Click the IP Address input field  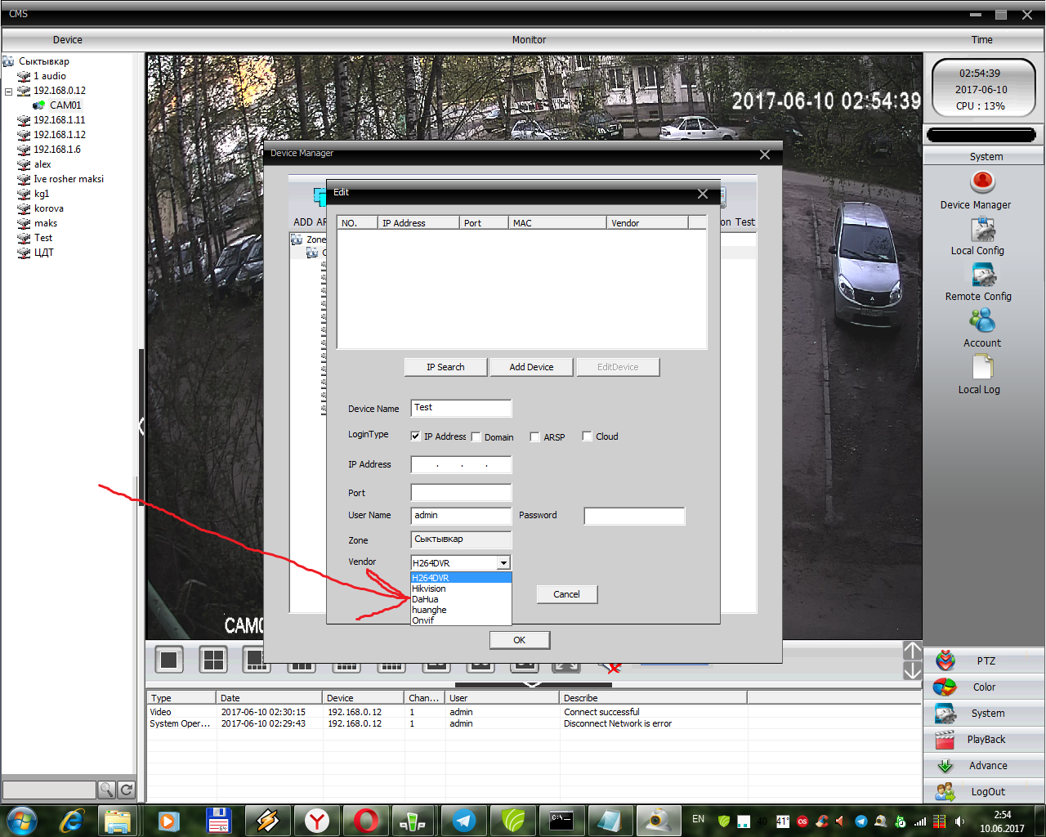tap(461, 464)
